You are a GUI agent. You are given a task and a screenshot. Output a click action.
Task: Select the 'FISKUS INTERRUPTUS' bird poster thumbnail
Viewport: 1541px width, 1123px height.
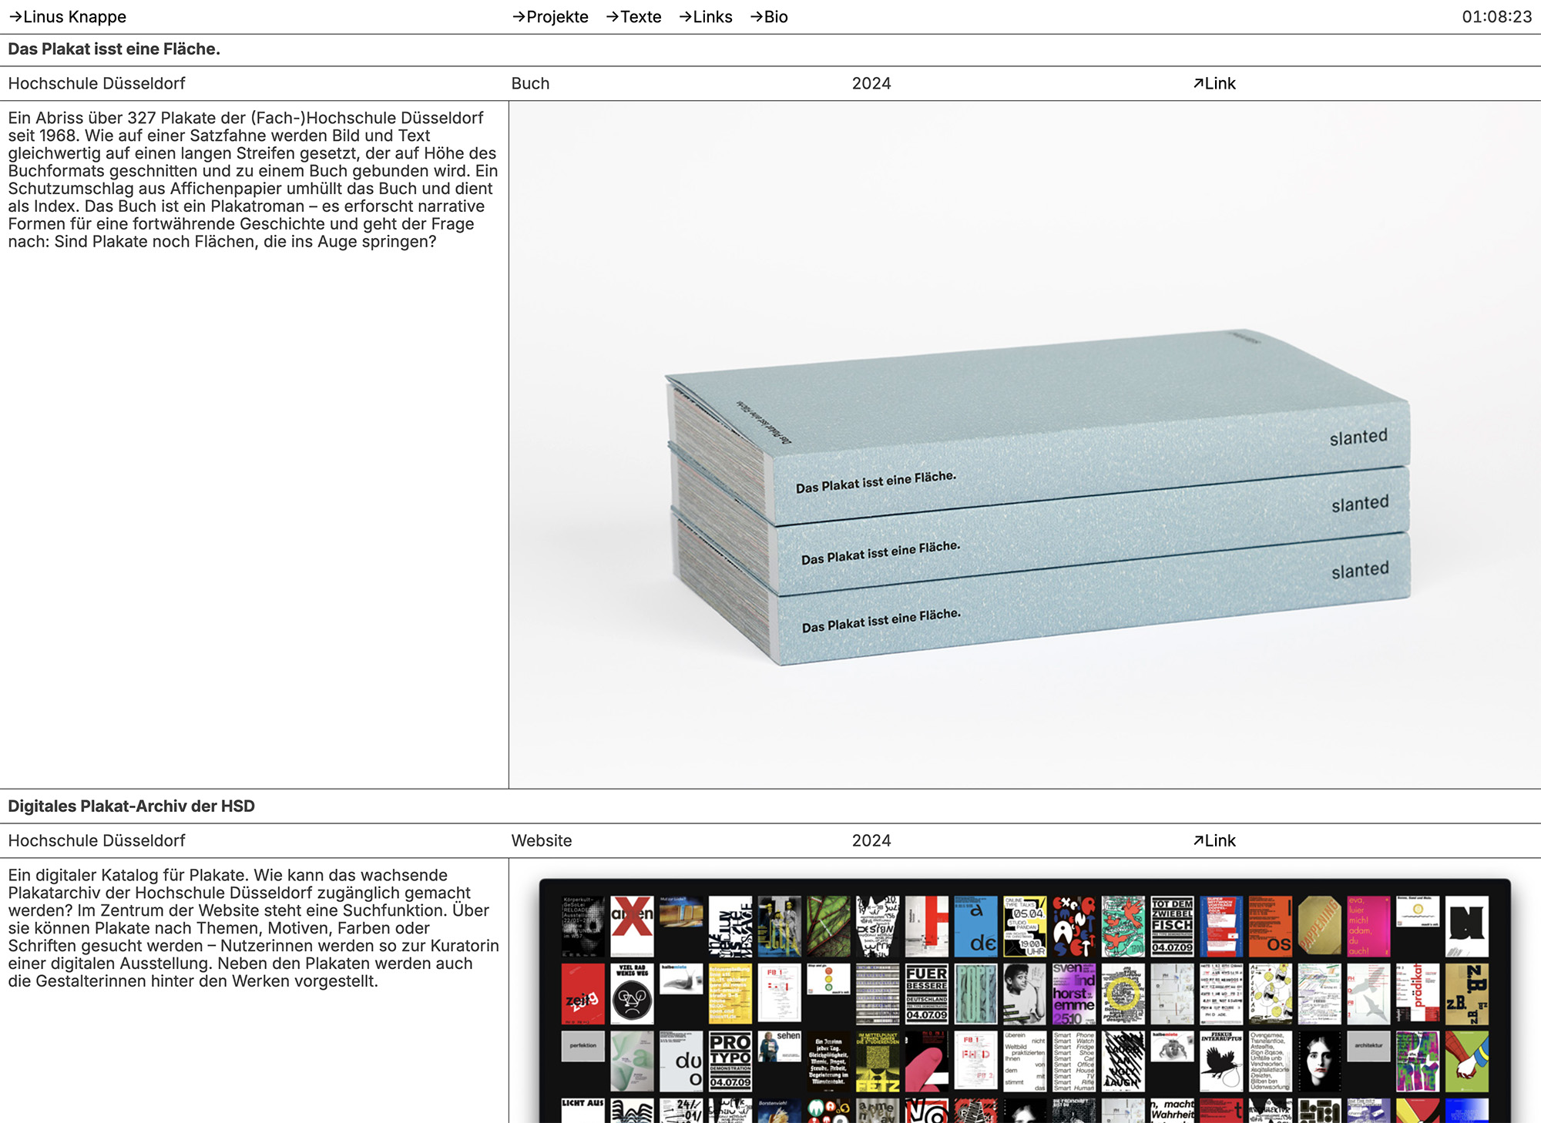coord(1221,1061)
